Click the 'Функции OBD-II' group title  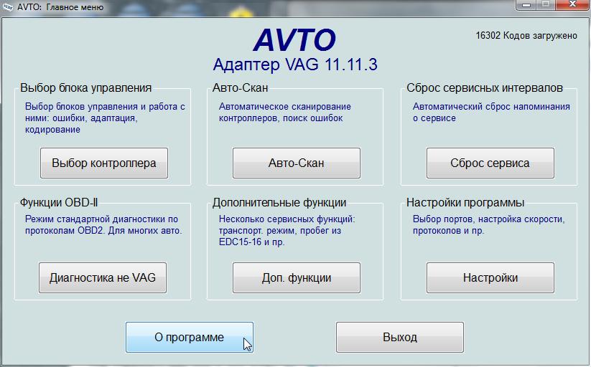[59, 203]
